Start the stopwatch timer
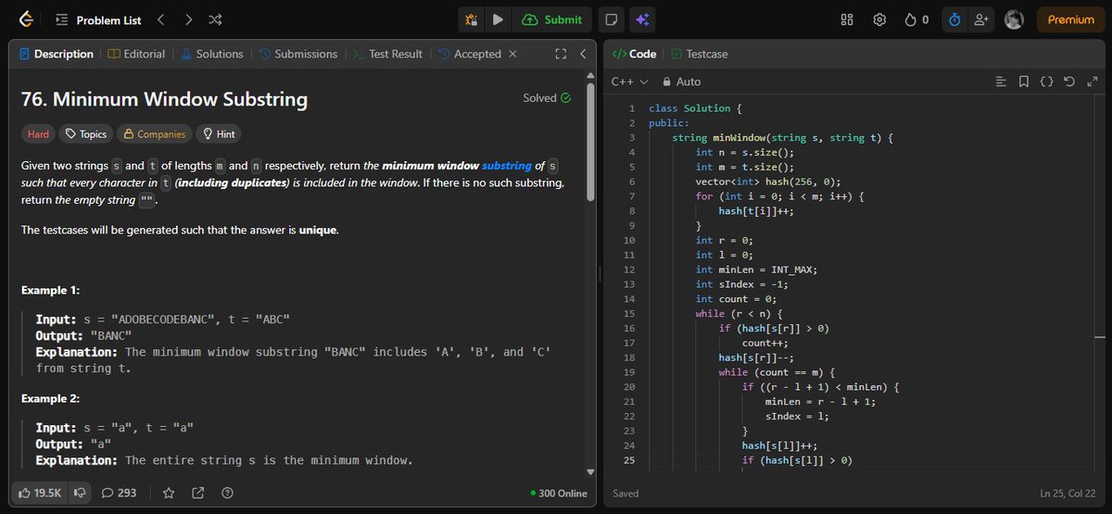The height and width of the screenshot is (514, 1112). pyautogui.click(x=955, y=19)
